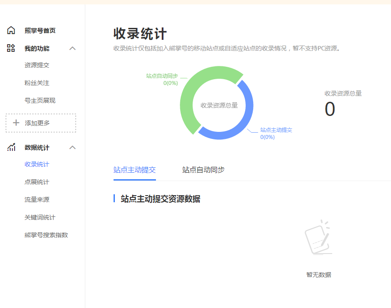391x308 pixels.
Task: Select the 站点主动提交 tab
Action: coord(134,169)
